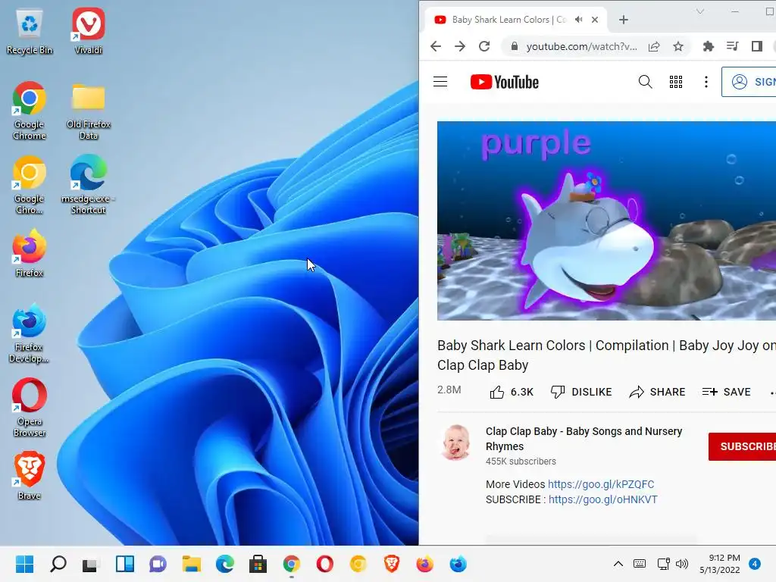The width and height of the screenshot is (776, 582).
Task: Open a new Chrome tab with plus button
Action: [624, 20]
